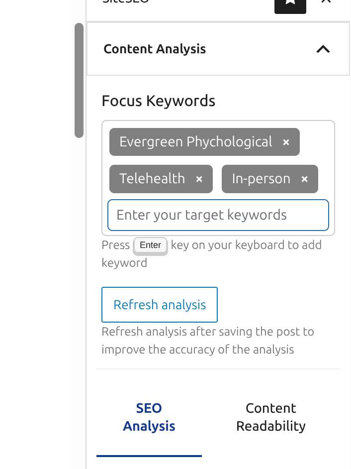Close the SiteSEO sidebar panel
The height and width of the screenshot is (469, 351).
[x=326, y=2]
